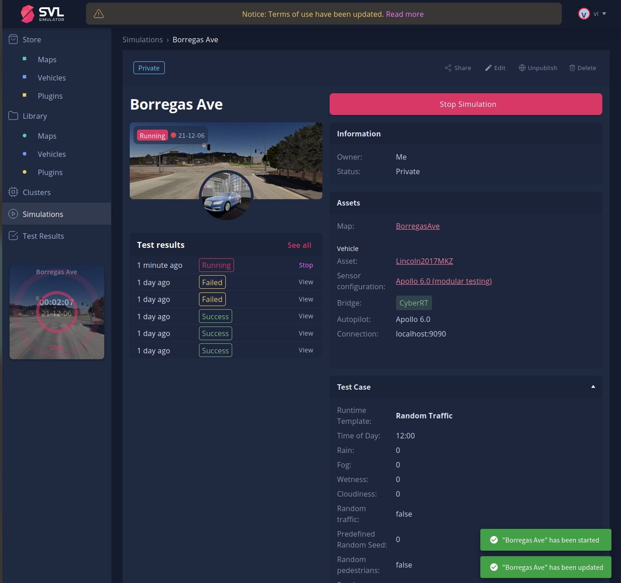
Task: Open Store Plugins in sidebar
Action: (x=50, y=96)
